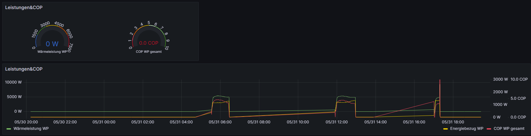Click the 3000 W right axis label

[501, 79]
